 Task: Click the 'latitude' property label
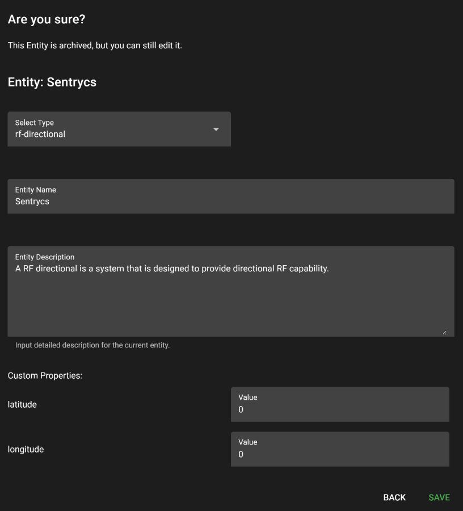pos(22,404)
